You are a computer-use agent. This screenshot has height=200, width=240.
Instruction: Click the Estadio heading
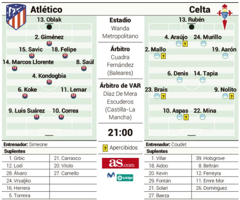[x=120, y=20]
